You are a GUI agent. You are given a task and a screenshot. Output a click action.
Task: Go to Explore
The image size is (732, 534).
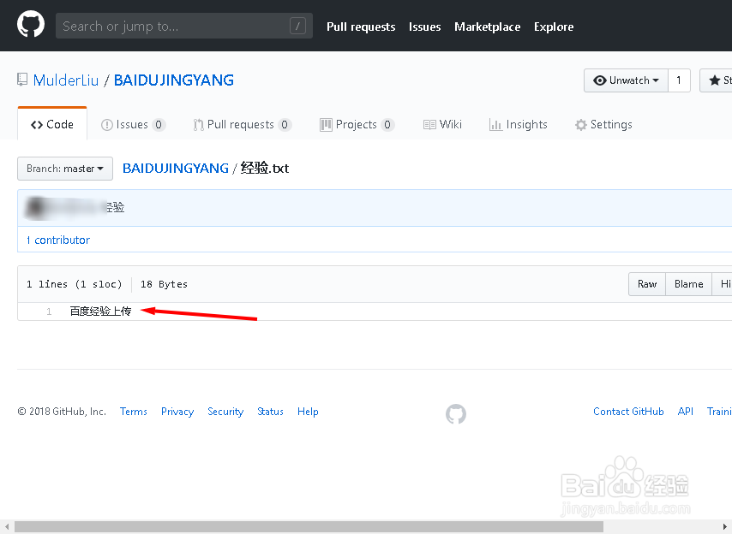point(554,27)
